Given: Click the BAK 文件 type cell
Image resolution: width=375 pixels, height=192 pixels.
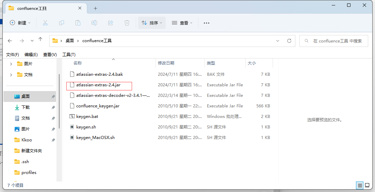Looking at the screenshot, I should (216, 74).
